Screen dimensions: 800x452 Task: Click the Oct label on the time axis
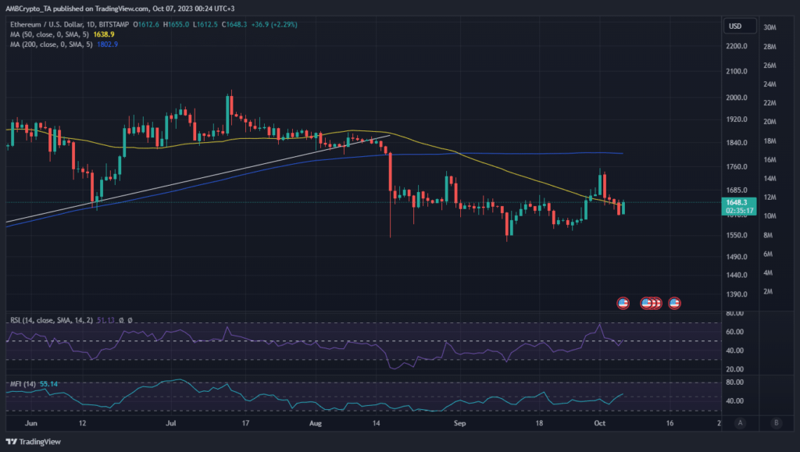(598, 422)
